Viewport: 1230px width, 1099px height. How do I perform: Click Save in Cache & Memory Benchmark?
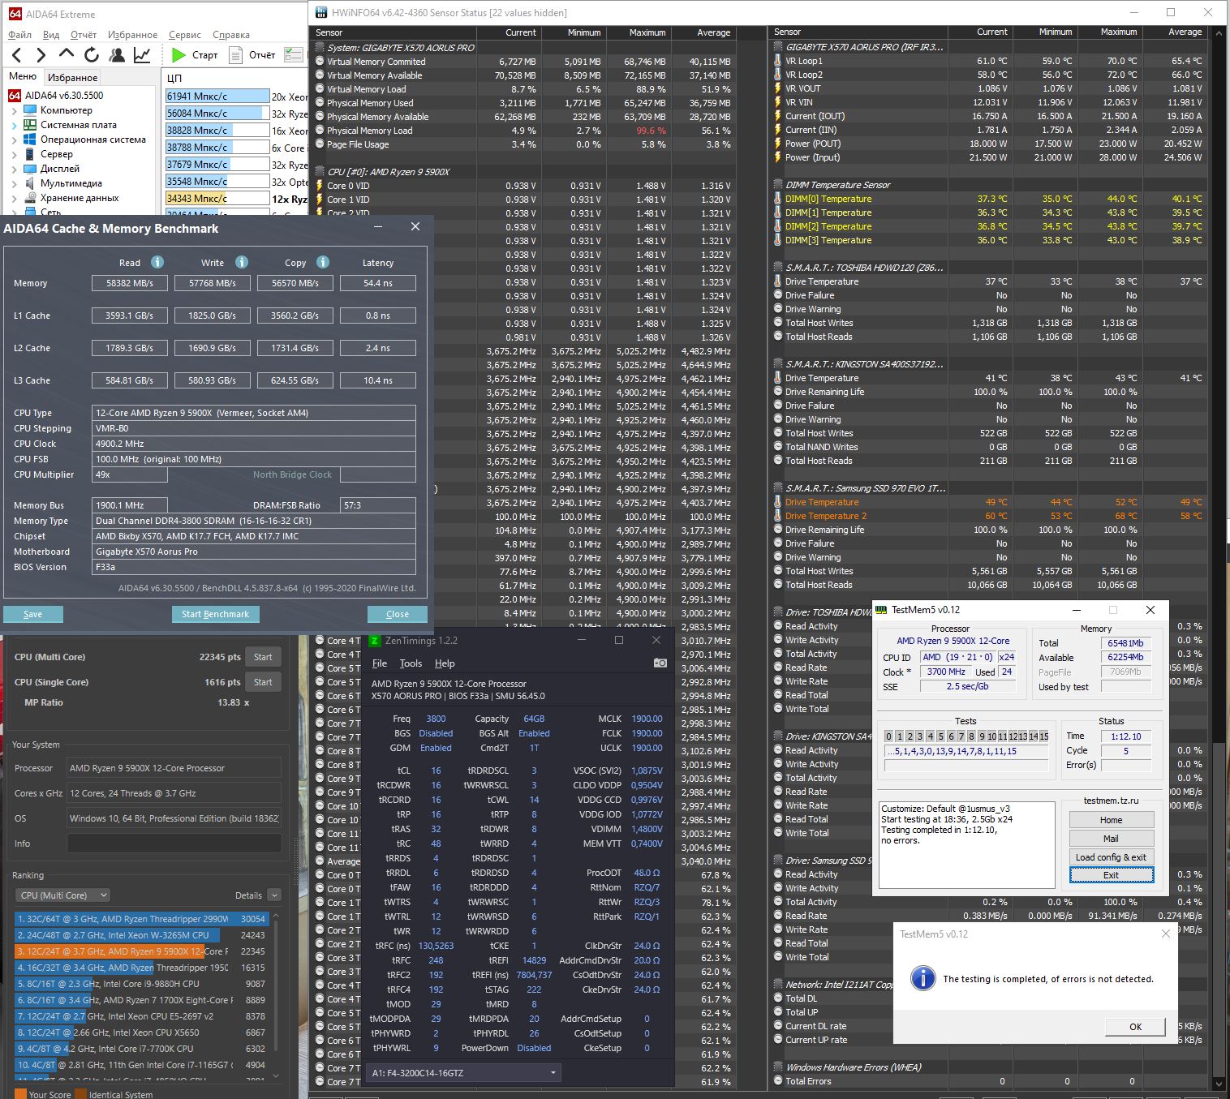point(32,614)
